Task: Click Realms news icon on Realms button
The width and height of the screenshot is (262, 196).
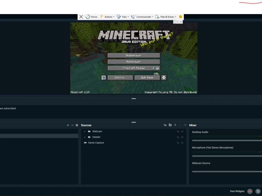Action: pyautogui.click(x=157, y=68)
